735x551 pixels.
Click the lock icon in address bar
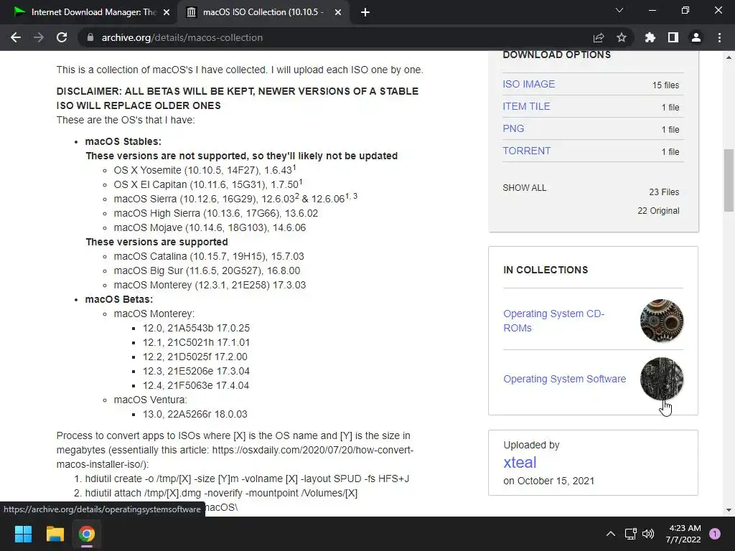click(x=90, y=37)
